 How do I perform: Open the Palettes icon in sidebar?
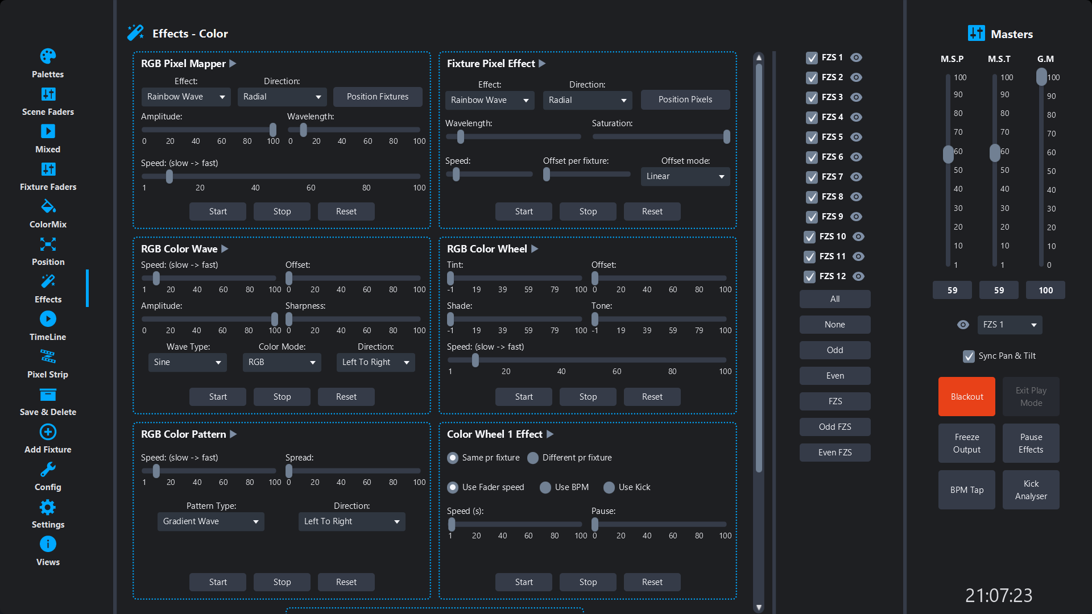click(48, 56)
